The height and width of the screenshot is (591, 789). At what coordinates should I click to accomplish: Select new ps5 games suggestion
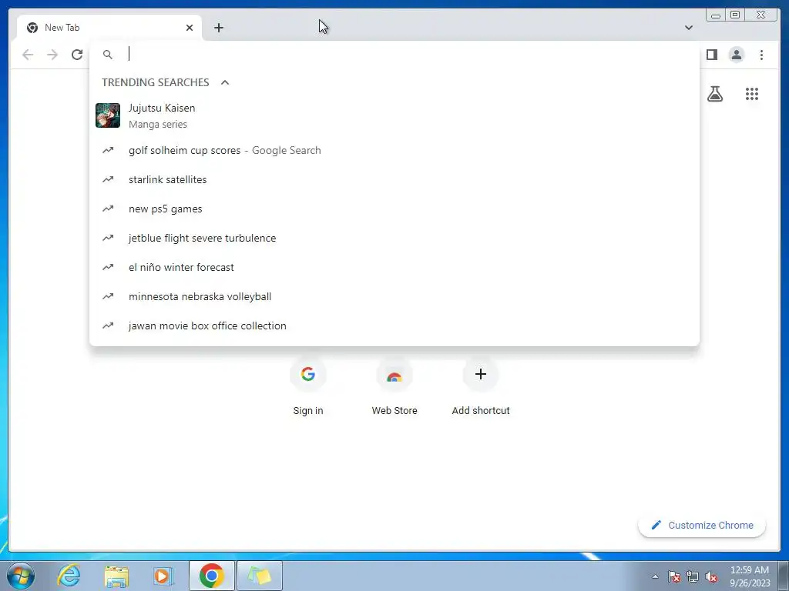coord(394,209)
